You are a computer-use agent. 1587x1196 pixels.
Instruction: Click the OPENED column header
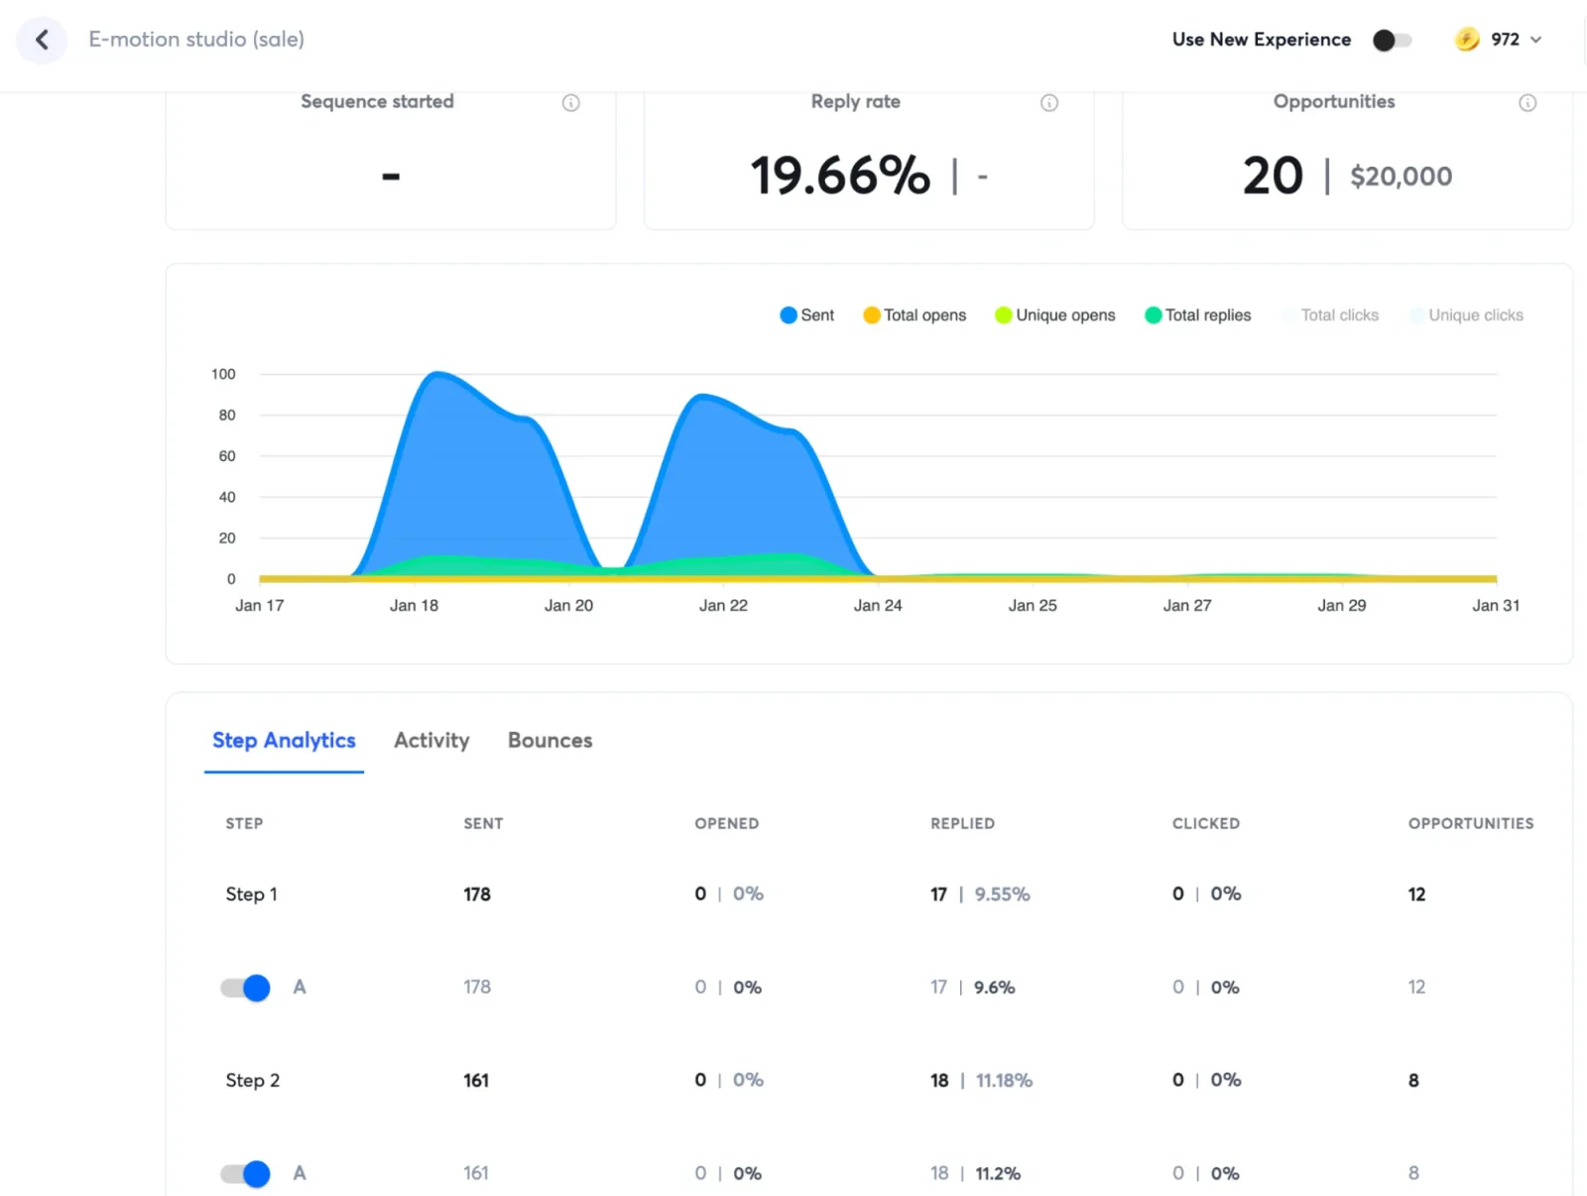pyautogui.click(x=727, y=824)
